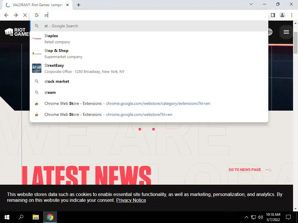Choose the Stop & Shop suggestion

pos(149,53)
